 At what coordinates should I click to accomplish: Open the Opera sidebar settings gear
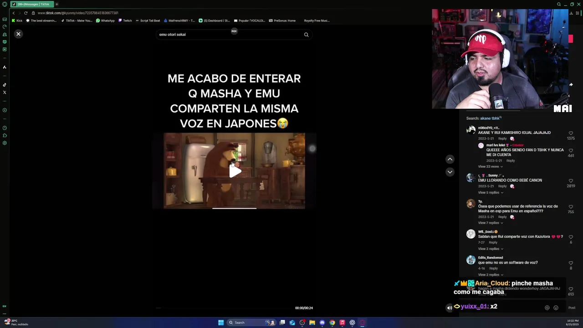[5, 143]
